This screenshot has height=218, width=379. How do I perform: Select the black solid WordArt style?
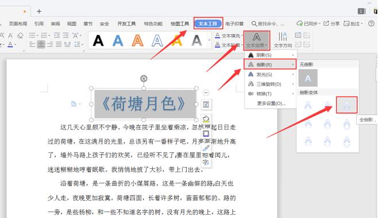tap(98, 41)
